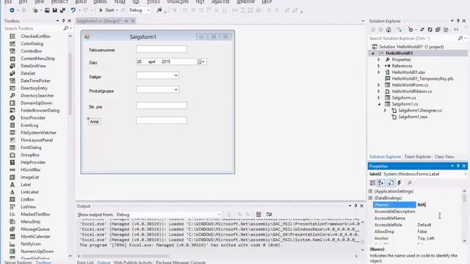Click the Properties view icon in Properties panel
This screenshot has height=264, width=470.
[x=391, y=183]
